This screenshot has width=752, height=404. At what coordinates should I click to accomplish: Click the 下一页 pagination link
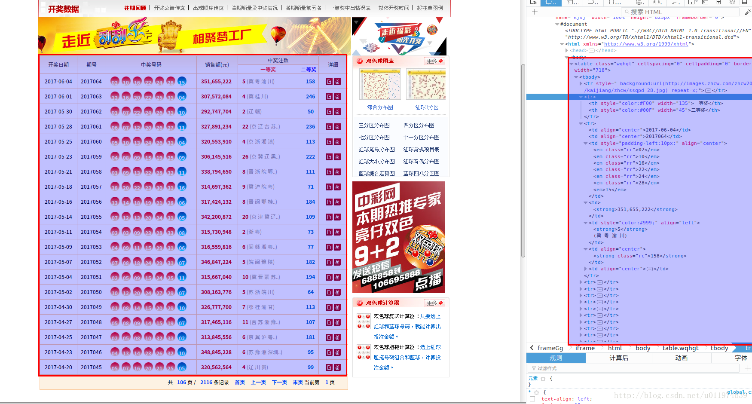(x=279, y=382)
